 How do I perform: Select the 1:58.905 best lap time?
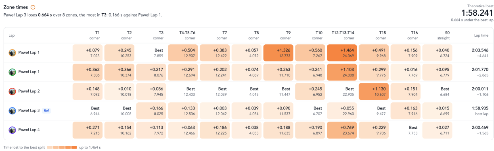coord(480,108)
